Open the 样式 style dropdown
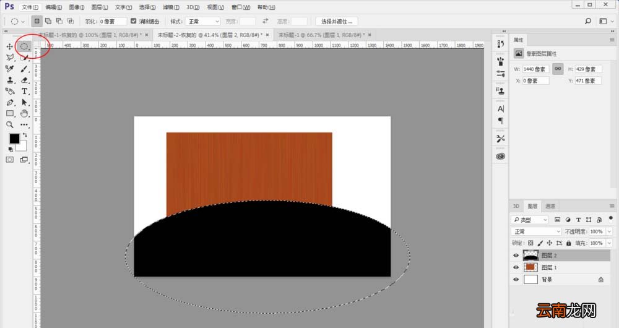The image size is (619, 328). [x=202, y=21]
